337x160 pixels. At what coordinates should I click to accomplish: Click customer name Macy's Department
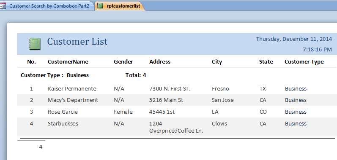[73, 100]
